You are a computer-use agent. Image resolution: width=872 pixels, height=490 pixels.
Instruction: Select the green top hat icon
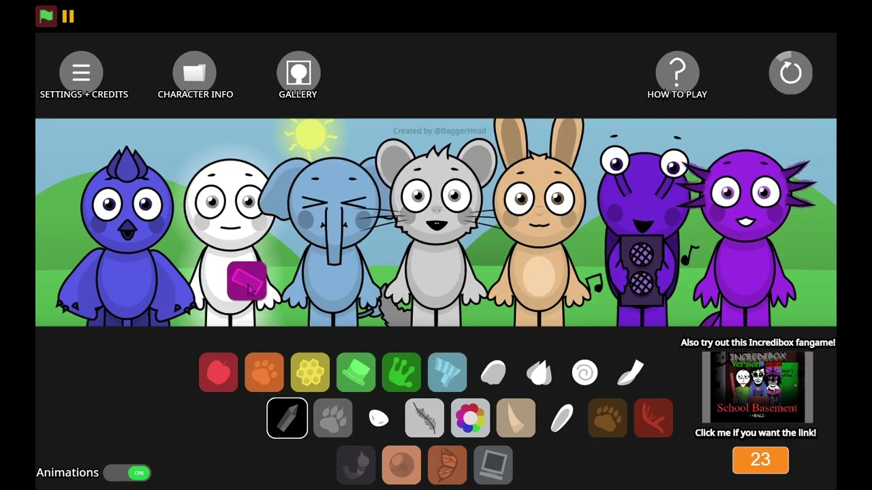(x=356, y=372)
